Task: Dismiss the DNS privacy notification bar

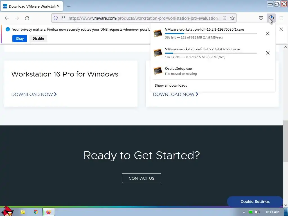Action: coord(281,29)
